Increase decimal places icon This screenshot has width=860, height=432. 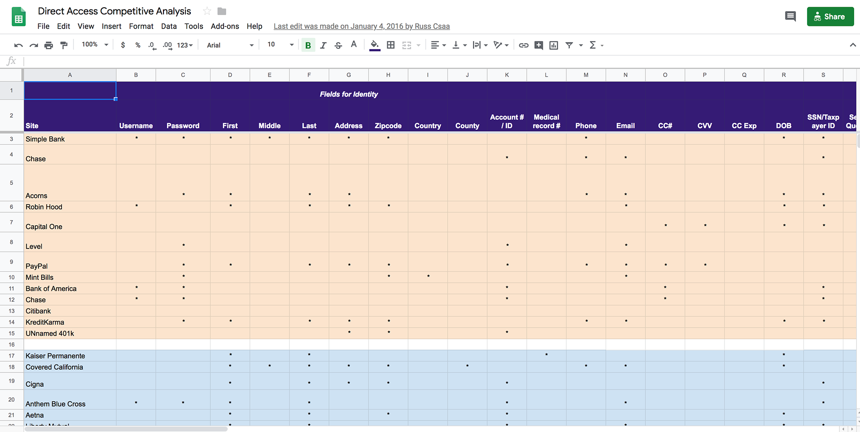click(168, 45)
